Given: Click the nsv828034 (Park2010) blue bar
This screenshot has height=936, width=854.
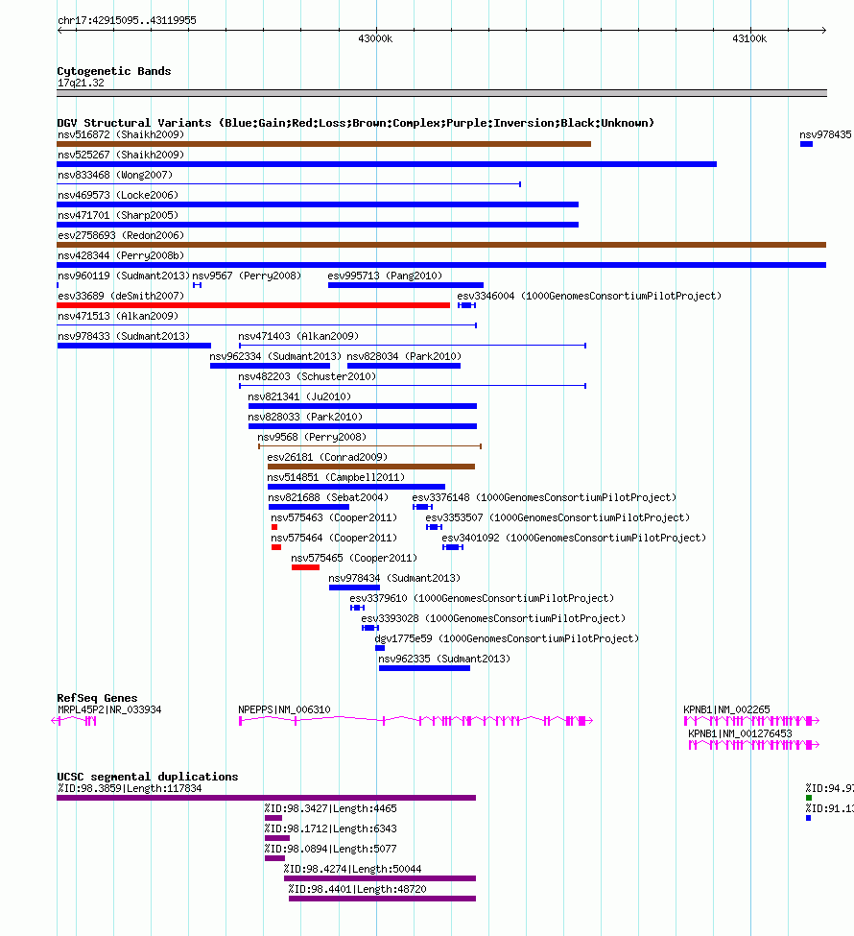Looking at the screenshot, I should click(404, 366).
